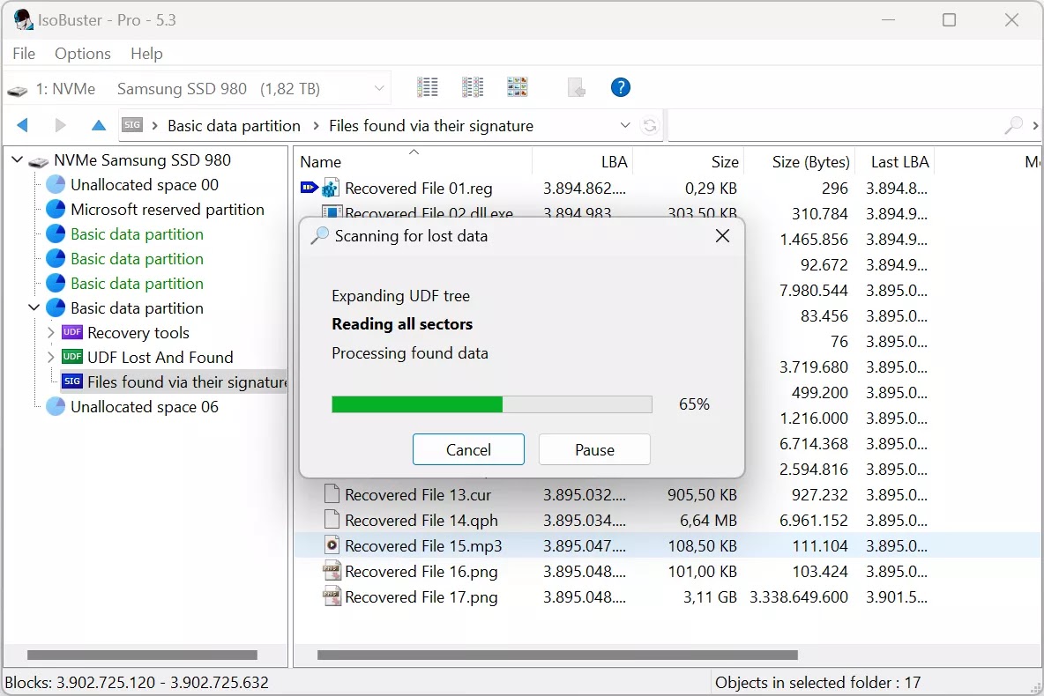Screen dimensions: 1044x696
Task: Click the back navigation arrow
Action: coord(22,124)
